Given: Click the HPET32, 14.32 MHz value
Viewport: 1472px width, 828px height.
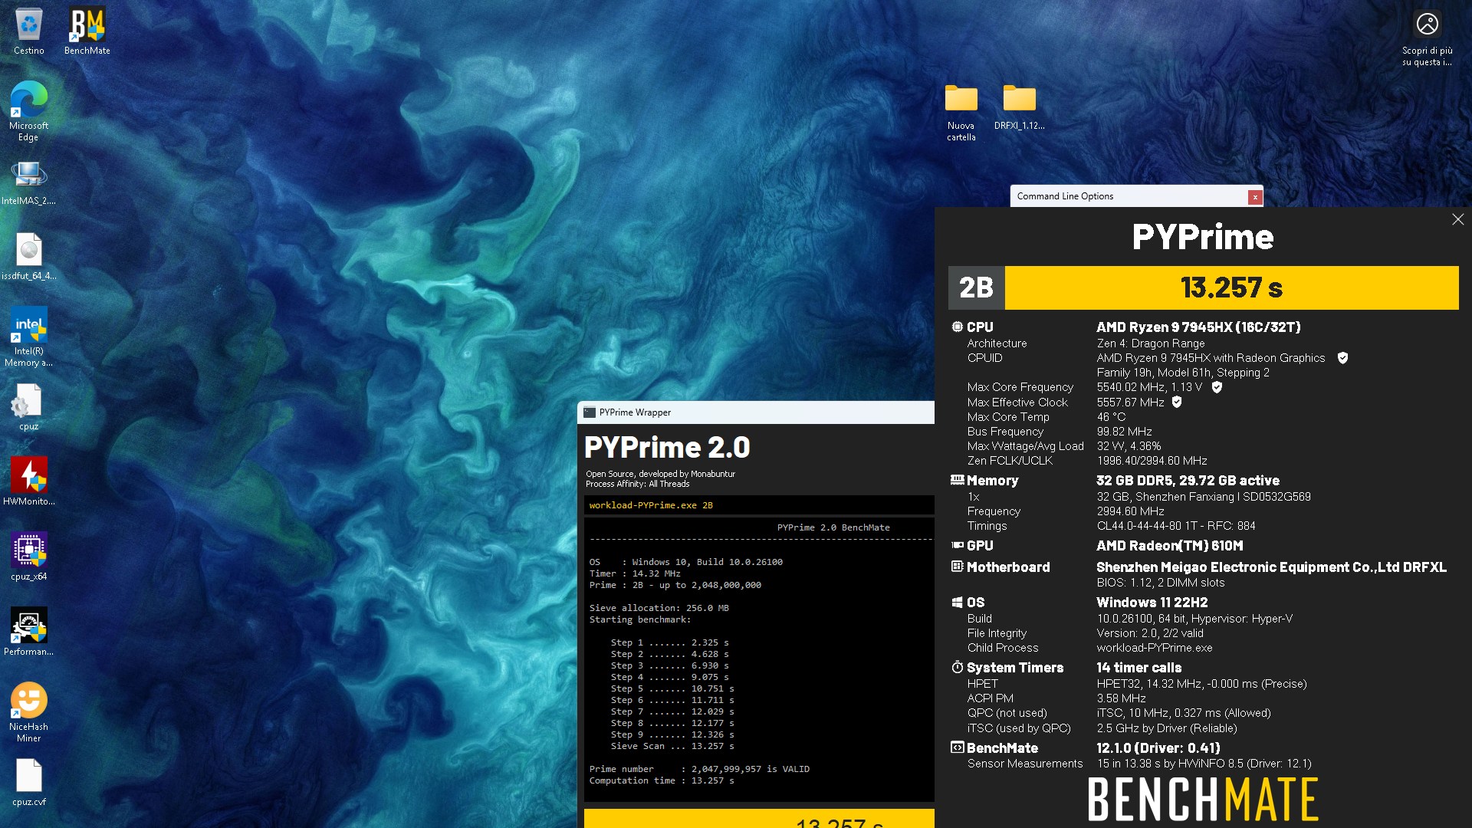Looking at the screenshot, I should [1201, 684].
